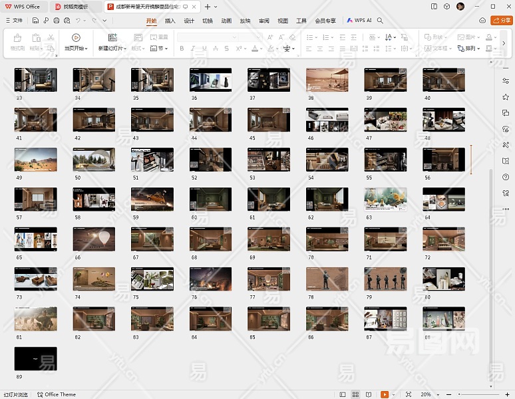Screen dimensions: 515x399
Task: Select the black slide thumbnail 89
Action: pos(36,358)
